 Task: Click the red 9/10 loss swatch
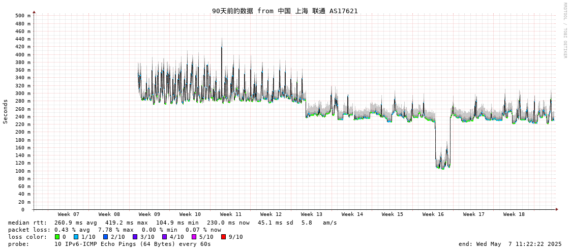[x=223, y=237]
